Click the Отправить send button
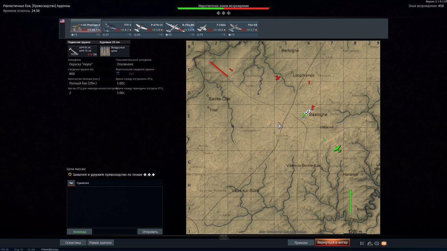The image size is (447, 251). [x=150, y=231]
